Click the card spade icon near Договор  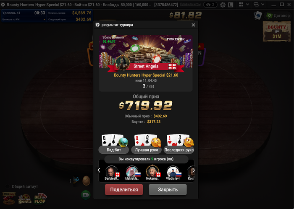pyautogui.click(x=258, y=15)
